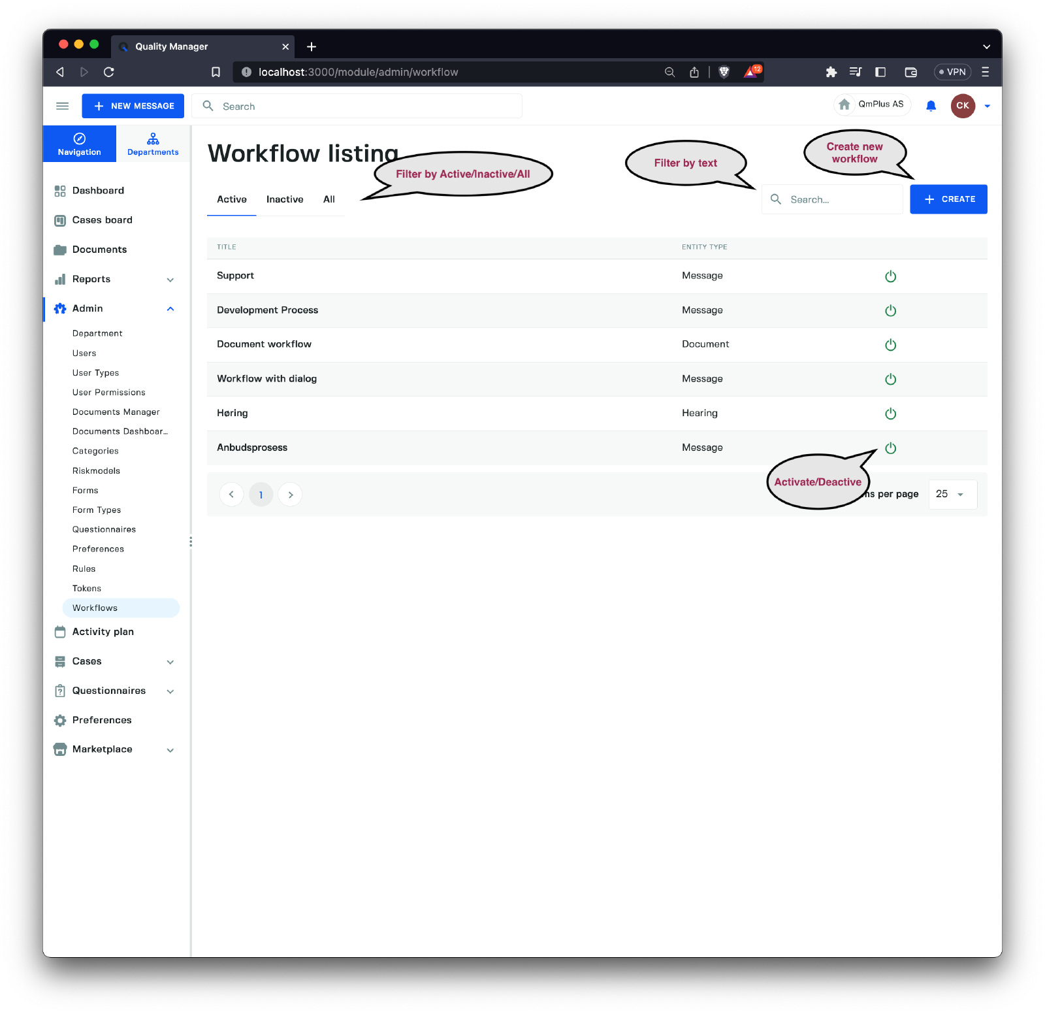Click the CK user avatar

[x=962, y=106]
